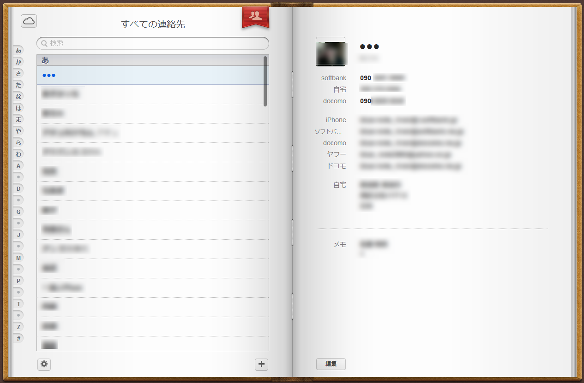The image size is (584, 383).
Task: Jump to the M letter index tab
Action: pos(18,258)
